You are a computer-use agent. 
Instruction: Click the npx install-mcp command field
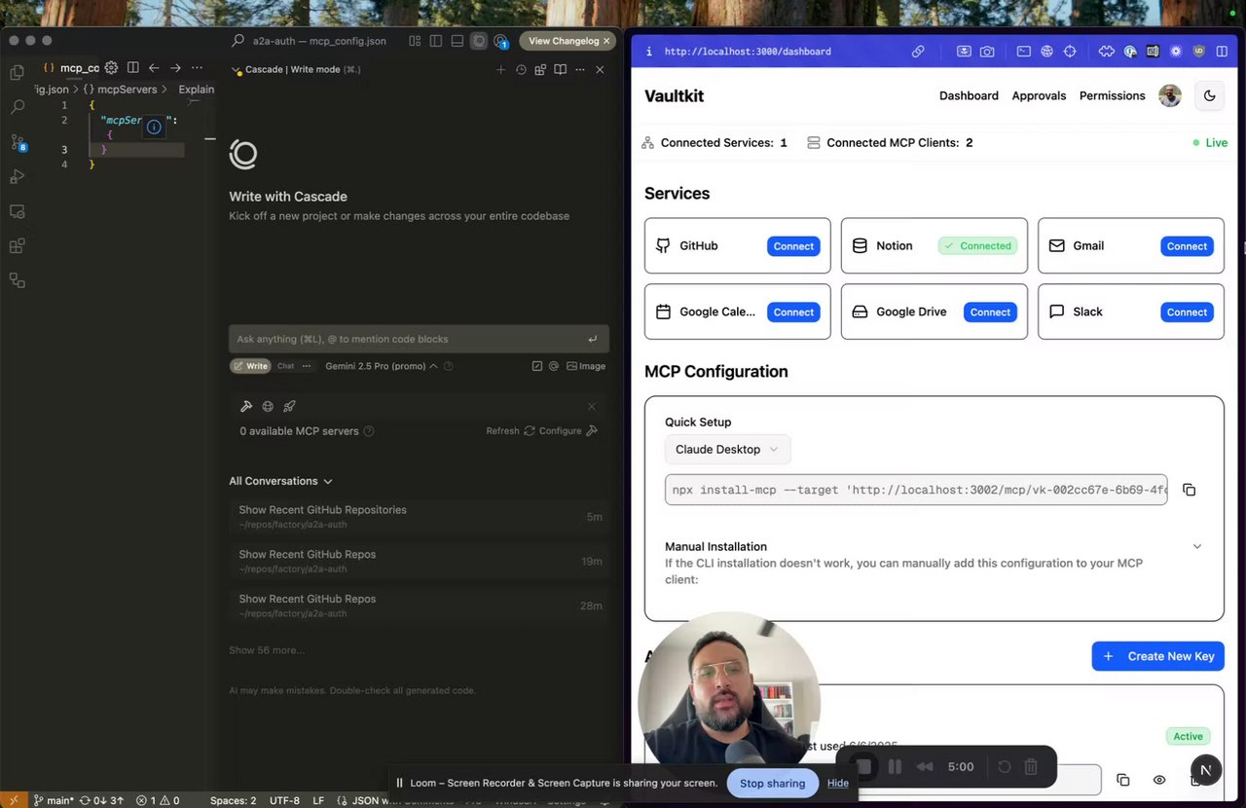click(x=916, y=490)
